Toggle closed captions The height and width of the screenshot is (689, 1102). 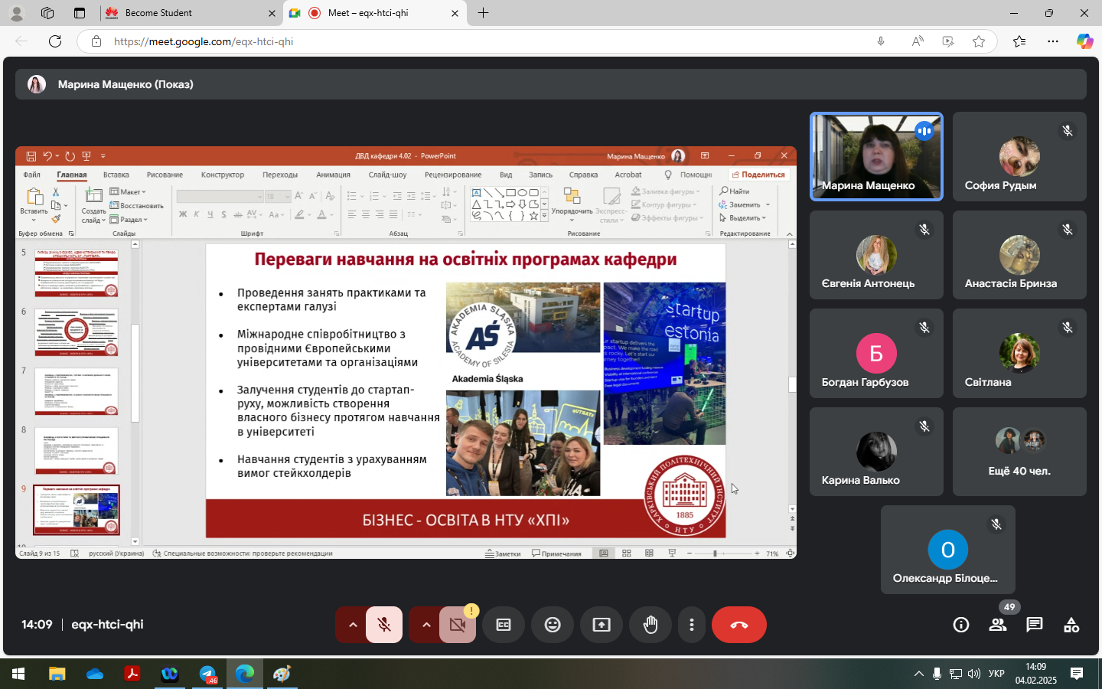504,625
